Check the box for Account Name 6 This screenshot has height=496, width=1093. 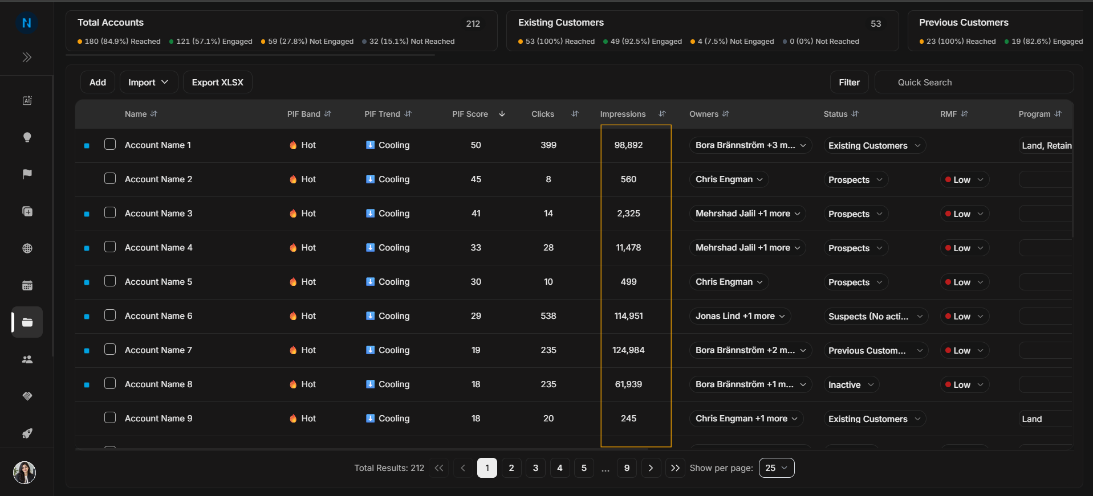[110, 315]
